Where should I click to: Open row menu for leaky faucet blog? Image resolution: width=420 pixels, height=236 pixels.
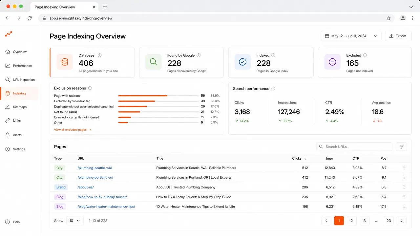(404, 197)
